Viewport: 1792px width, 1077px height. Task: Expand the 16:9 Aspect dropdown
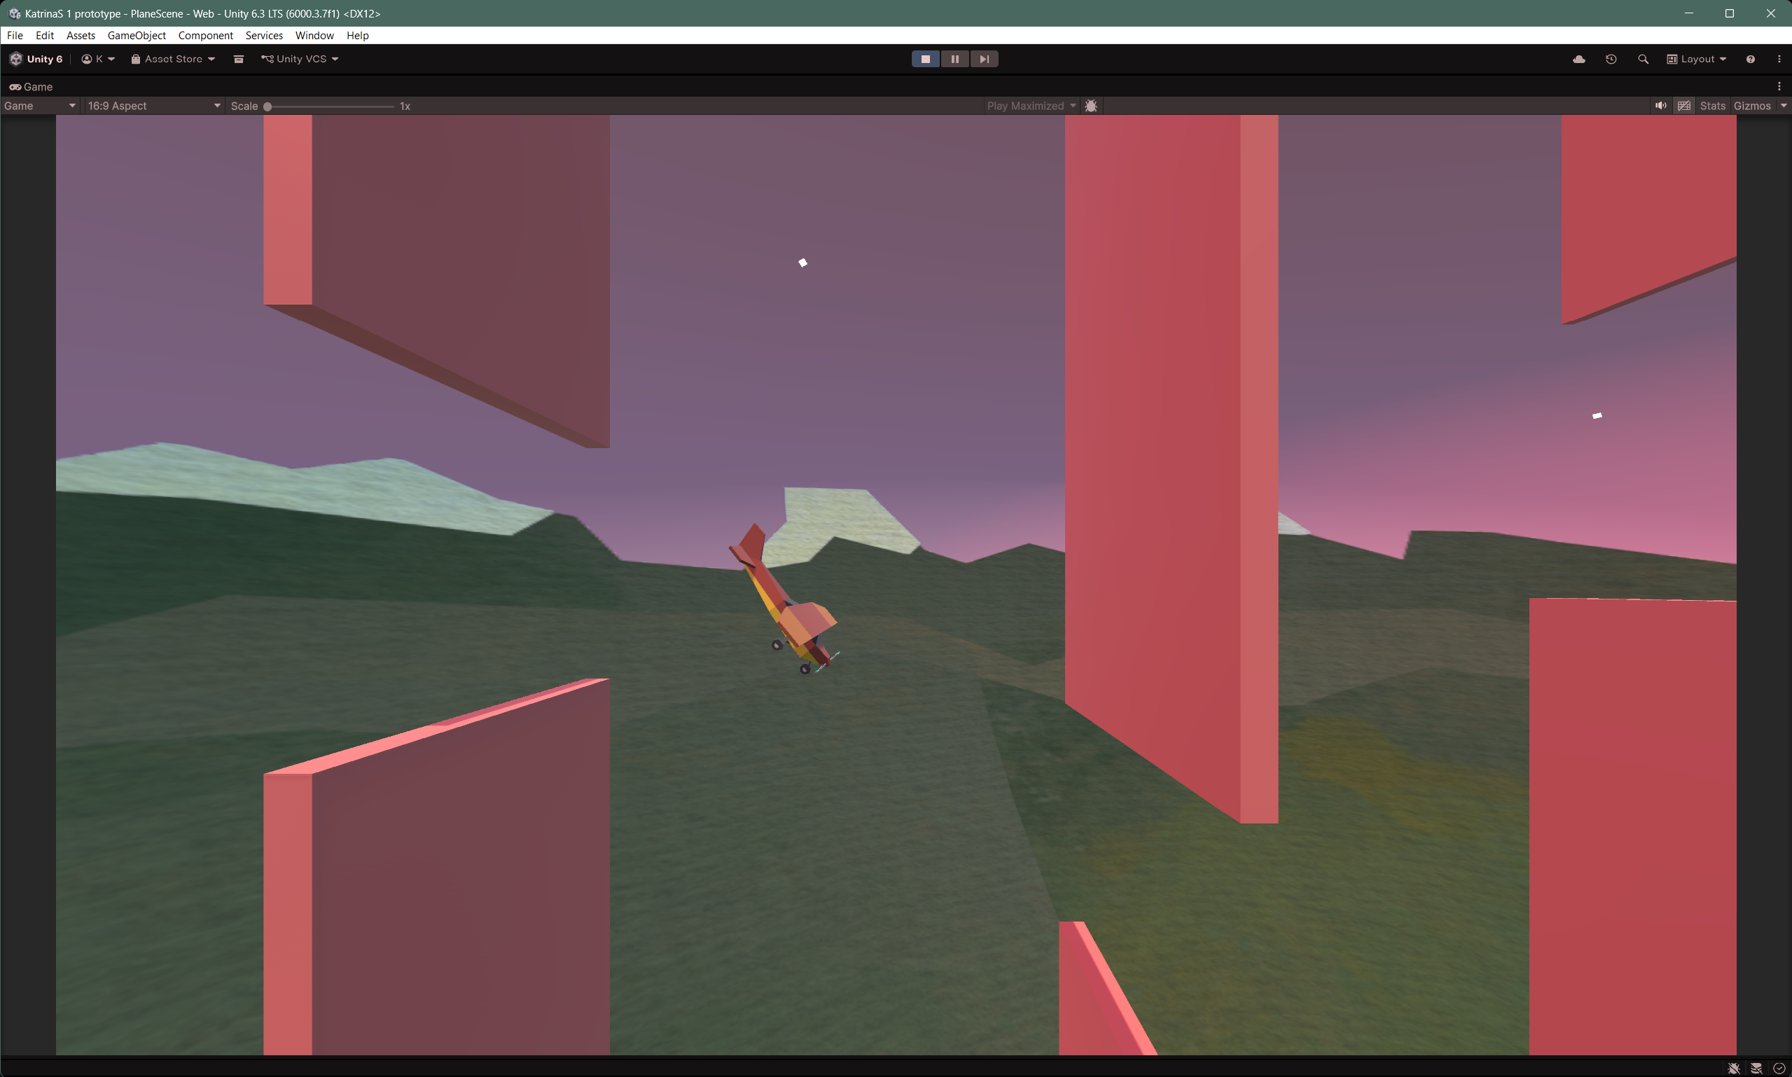(153, 106)
